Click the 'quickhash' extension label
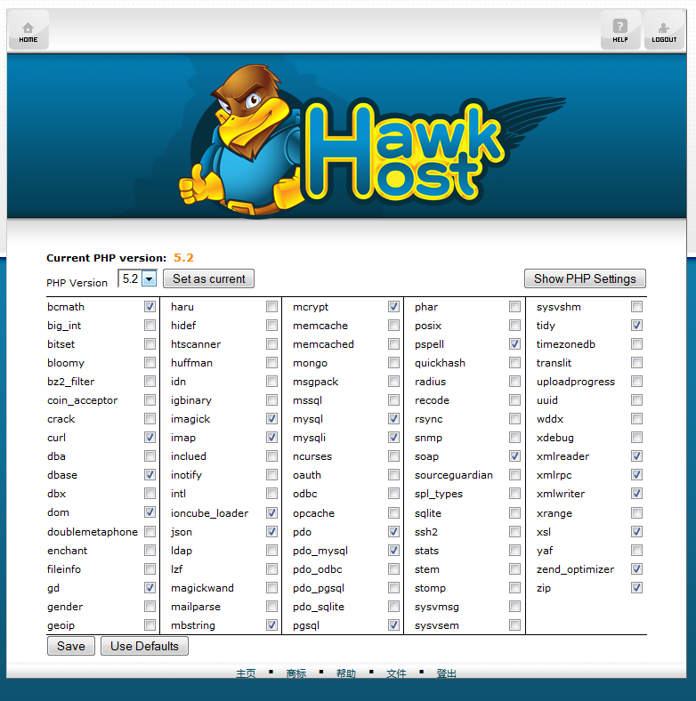This screenshot has height=701, width=696. pyautogui.click(x=440, y=363)
